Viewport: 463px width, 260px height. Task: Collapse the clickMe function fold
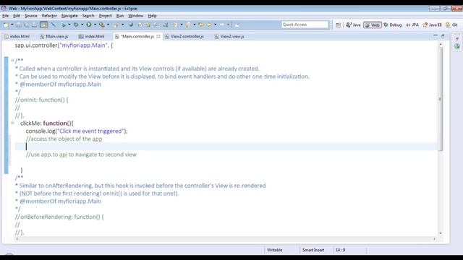pyautogui.click(x=12, y=123)
